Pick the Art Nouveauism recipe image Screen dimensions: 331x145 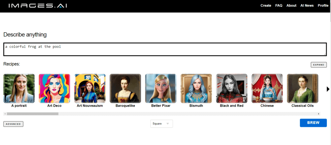(90, 88)
